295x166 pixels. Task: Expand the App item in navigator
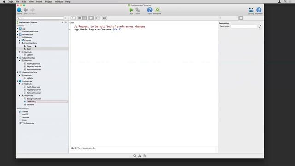pos(18,29)
